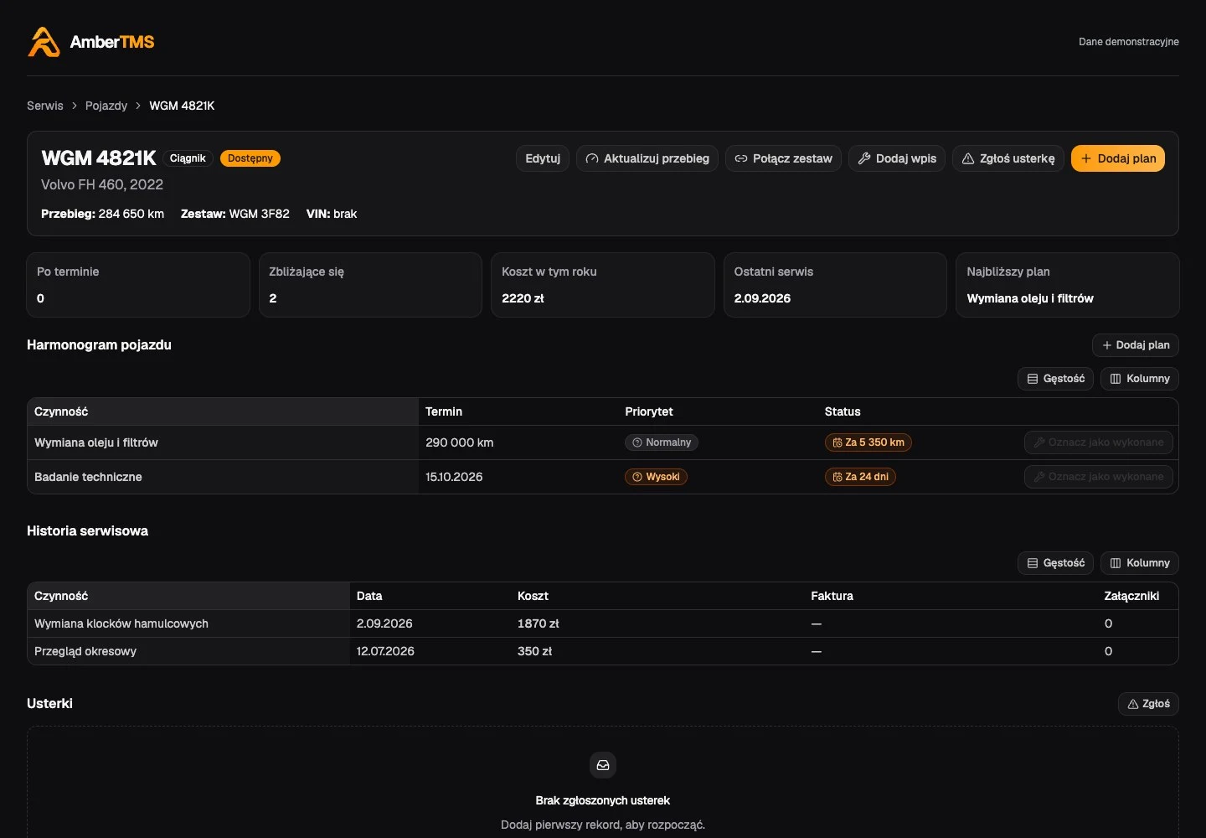Open Gęstość menu for Harmonogram pojazdu table

1055,379
